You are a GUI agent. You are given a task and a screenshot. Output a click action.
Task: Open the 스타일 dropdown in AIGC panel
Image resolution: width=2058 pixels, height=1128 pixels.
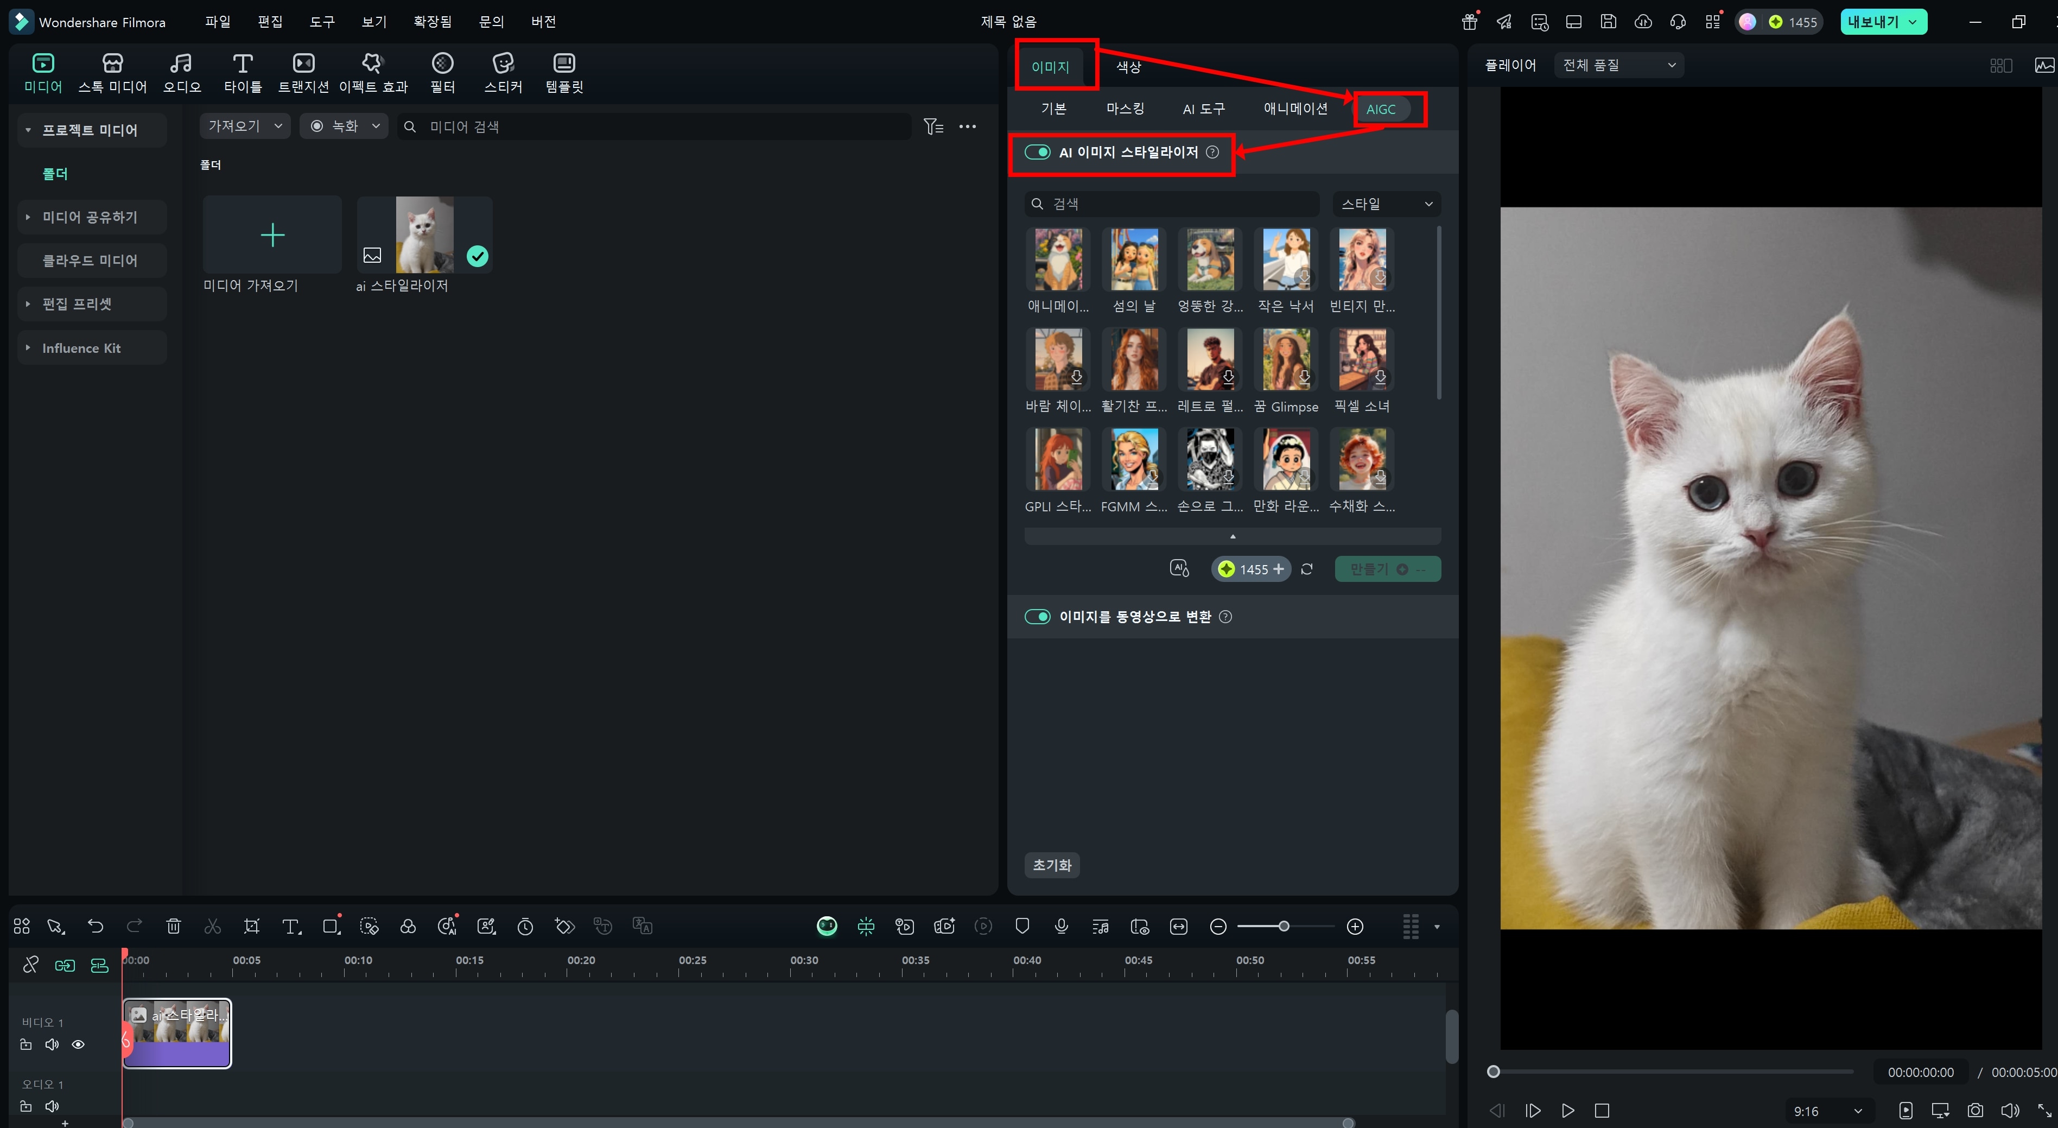point(1386,204)
